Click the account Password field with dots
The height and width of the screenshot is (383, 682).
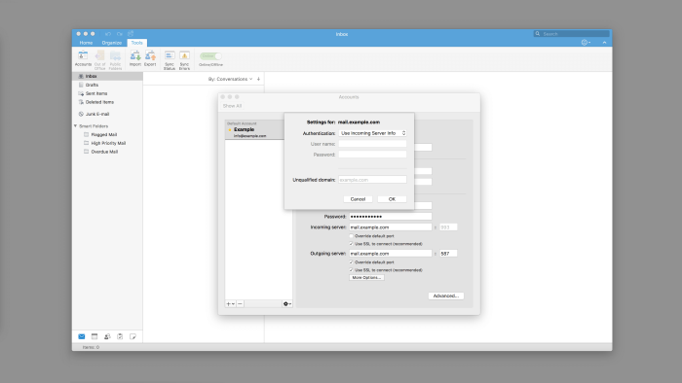[391, 217]
